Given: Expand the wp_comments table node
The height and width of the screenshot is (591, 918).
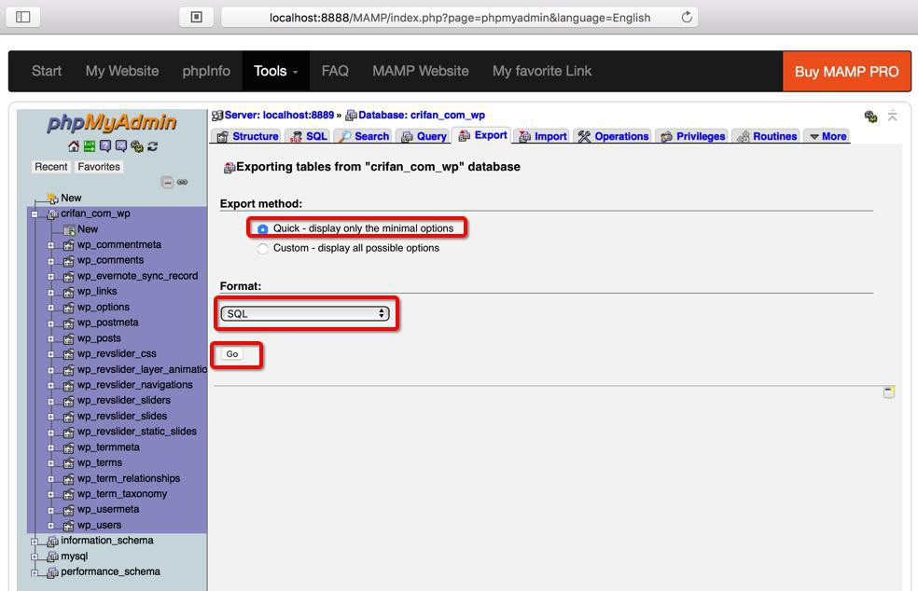Looking at the screenshot, I should (51, 261).
